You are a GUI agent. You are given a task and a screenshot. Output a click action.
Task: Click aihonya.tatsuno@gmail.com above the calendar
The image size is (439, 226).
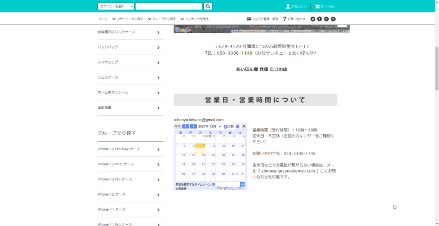coord(199,120)
